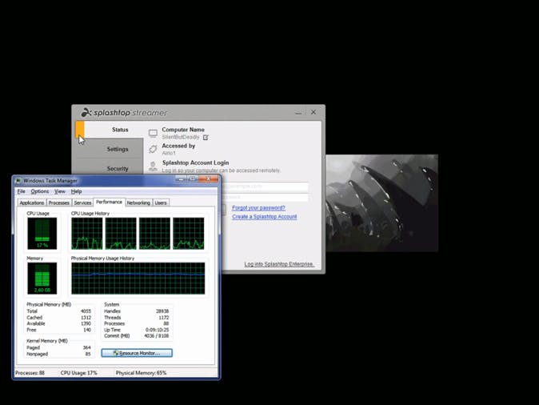Click the Accessed by link icon
539x405 pixels.
153,149
